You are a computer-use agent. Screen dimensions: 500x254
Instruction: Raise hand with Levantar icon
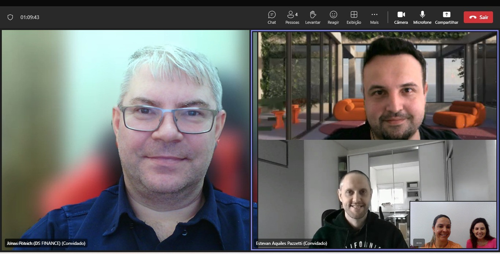(x=312, y=17)
